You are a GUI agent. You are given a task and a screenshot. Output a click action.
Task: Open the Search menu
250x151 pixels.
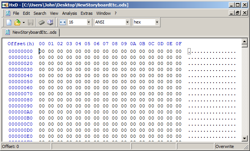click(x=40, y=13)
